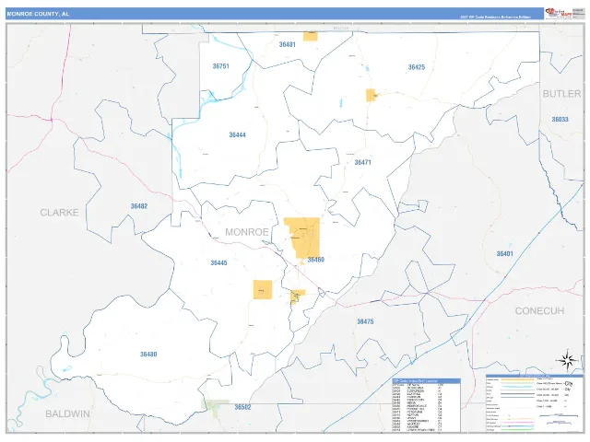Viewport: 590px width, 442px height.
Task: Select ZIP code label 36445
Action: click(218, 263)
